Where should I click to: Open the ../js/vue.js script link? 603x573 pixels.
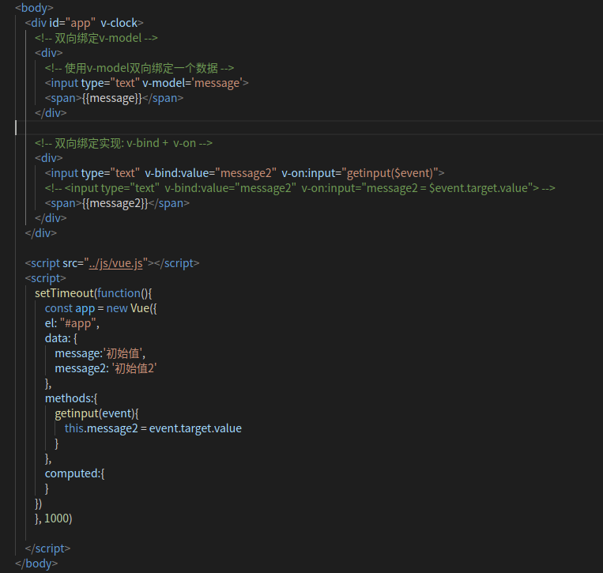click(115, 263)
